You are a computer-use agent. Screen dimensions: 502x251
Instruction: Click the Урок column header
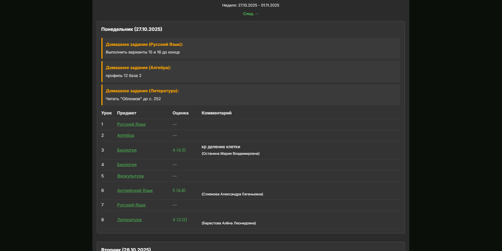point(106,113)
